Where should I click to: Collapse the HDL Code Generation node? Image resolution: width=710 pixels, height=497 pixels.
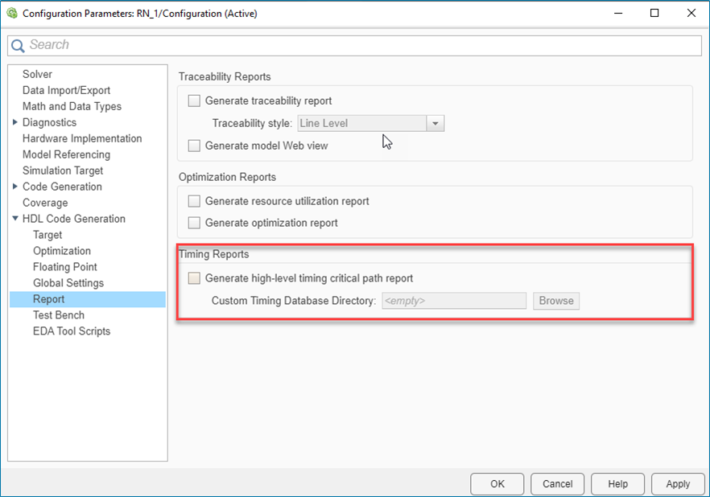pyautogui.click(x=15, y=219)
